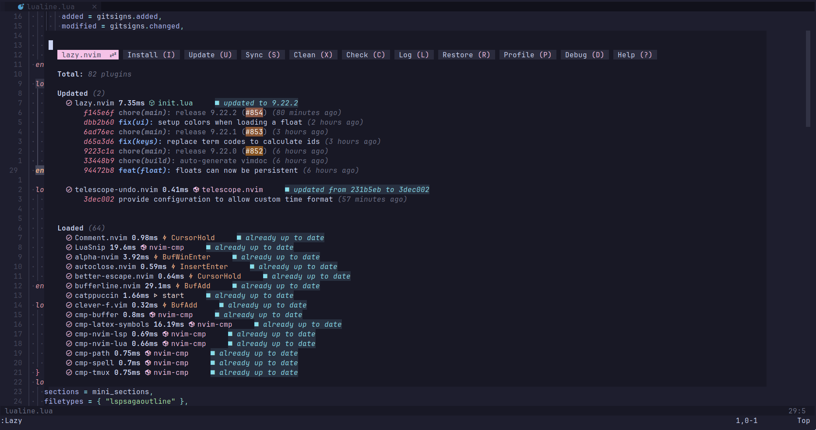Click the Update (U) button
816x430 pixels.
(x=210, y=54)
